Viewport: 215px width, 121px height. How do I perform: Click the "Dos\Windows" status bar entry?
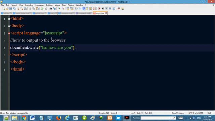(178, 113)
